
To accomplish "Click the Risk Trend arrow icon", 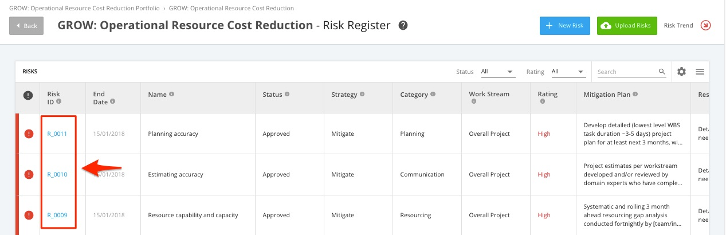I will tap(705, 26).
